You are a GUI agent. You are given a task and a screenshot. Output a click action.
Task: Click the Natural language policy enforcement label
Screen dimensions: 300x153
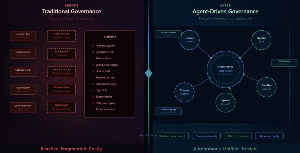(168, 111)
